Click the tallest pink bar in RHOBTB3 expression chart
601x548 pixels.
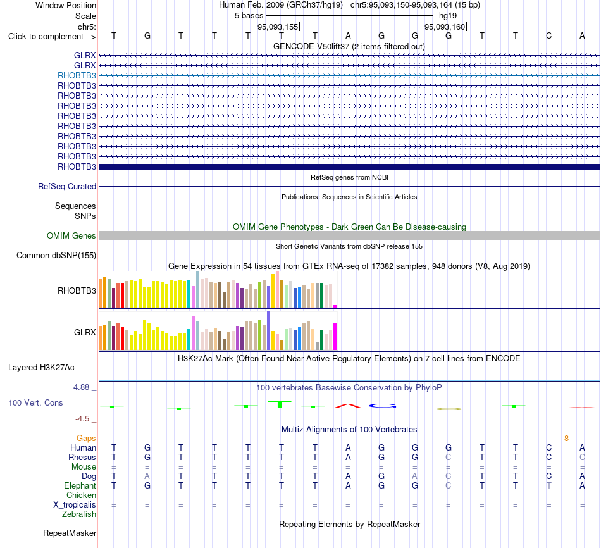coord(277,289)
